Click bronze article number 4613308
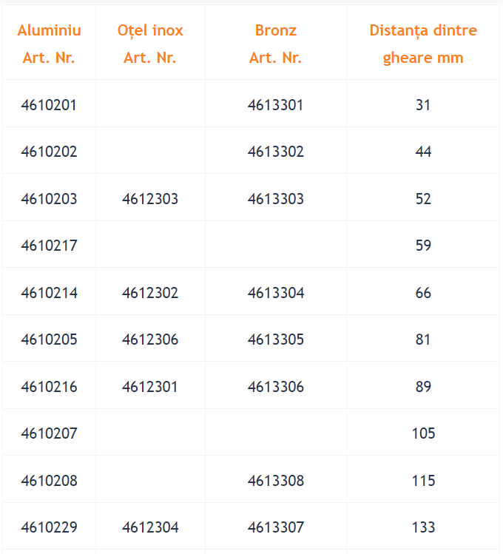 coord(276,481)
